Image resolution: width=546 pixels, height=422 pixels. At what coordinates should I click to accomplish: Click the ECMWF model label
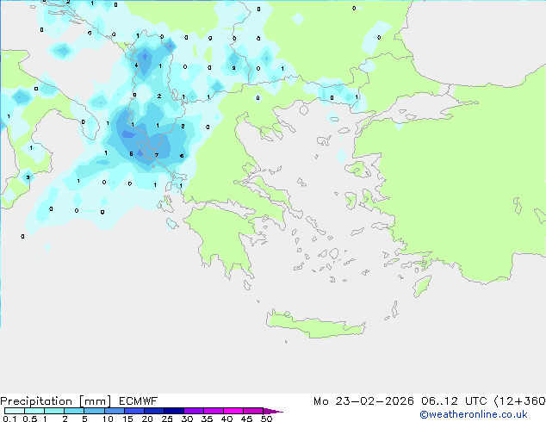[x=139, y=401]
